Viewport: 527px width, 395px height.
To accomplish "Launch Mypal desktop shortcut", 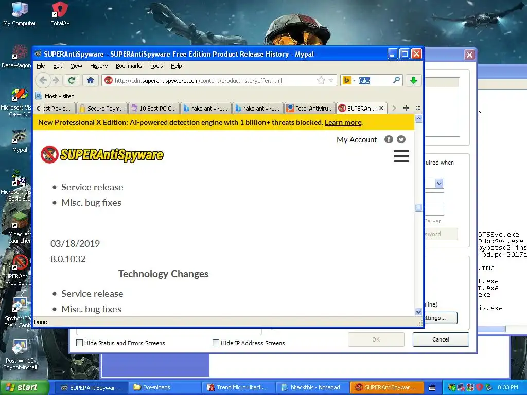I will coord(20,140).
